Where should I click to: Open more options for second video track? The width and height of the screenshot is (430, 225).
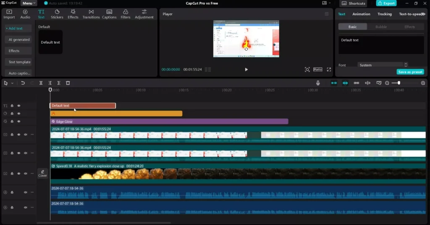(32, 153)
